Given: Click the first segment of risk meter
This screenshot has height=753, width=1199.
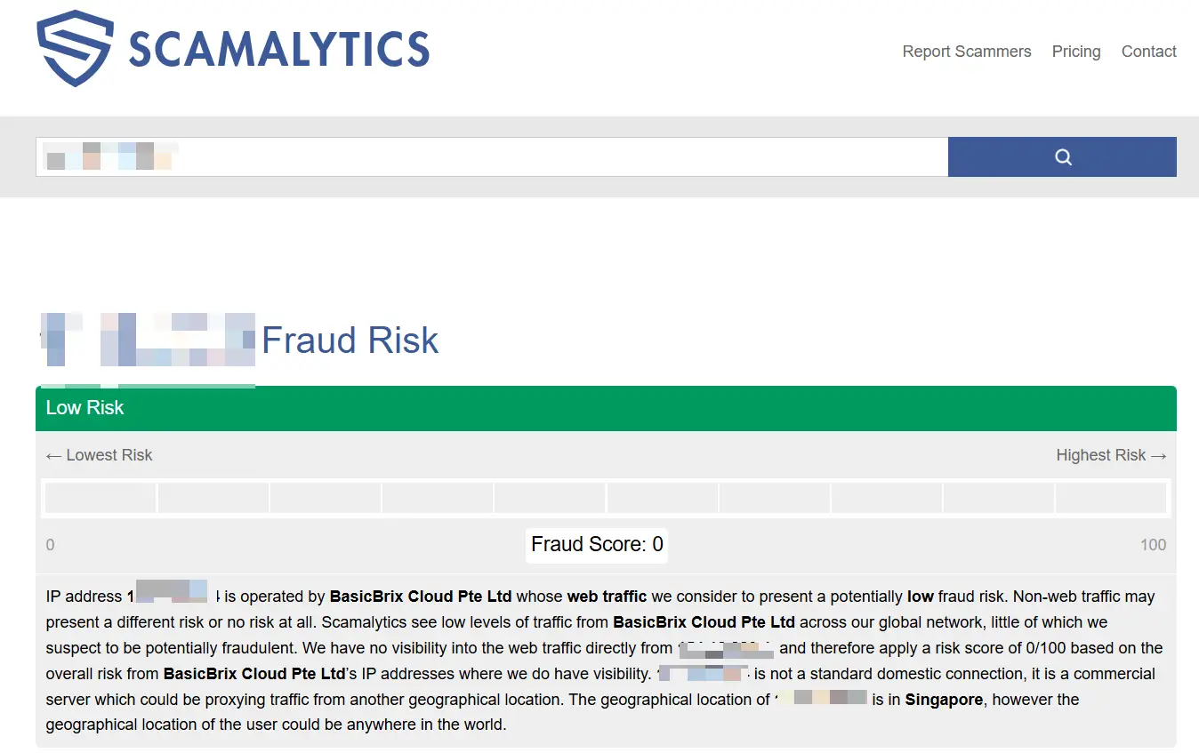Looking at the screenshot, I should click(101, 498).
